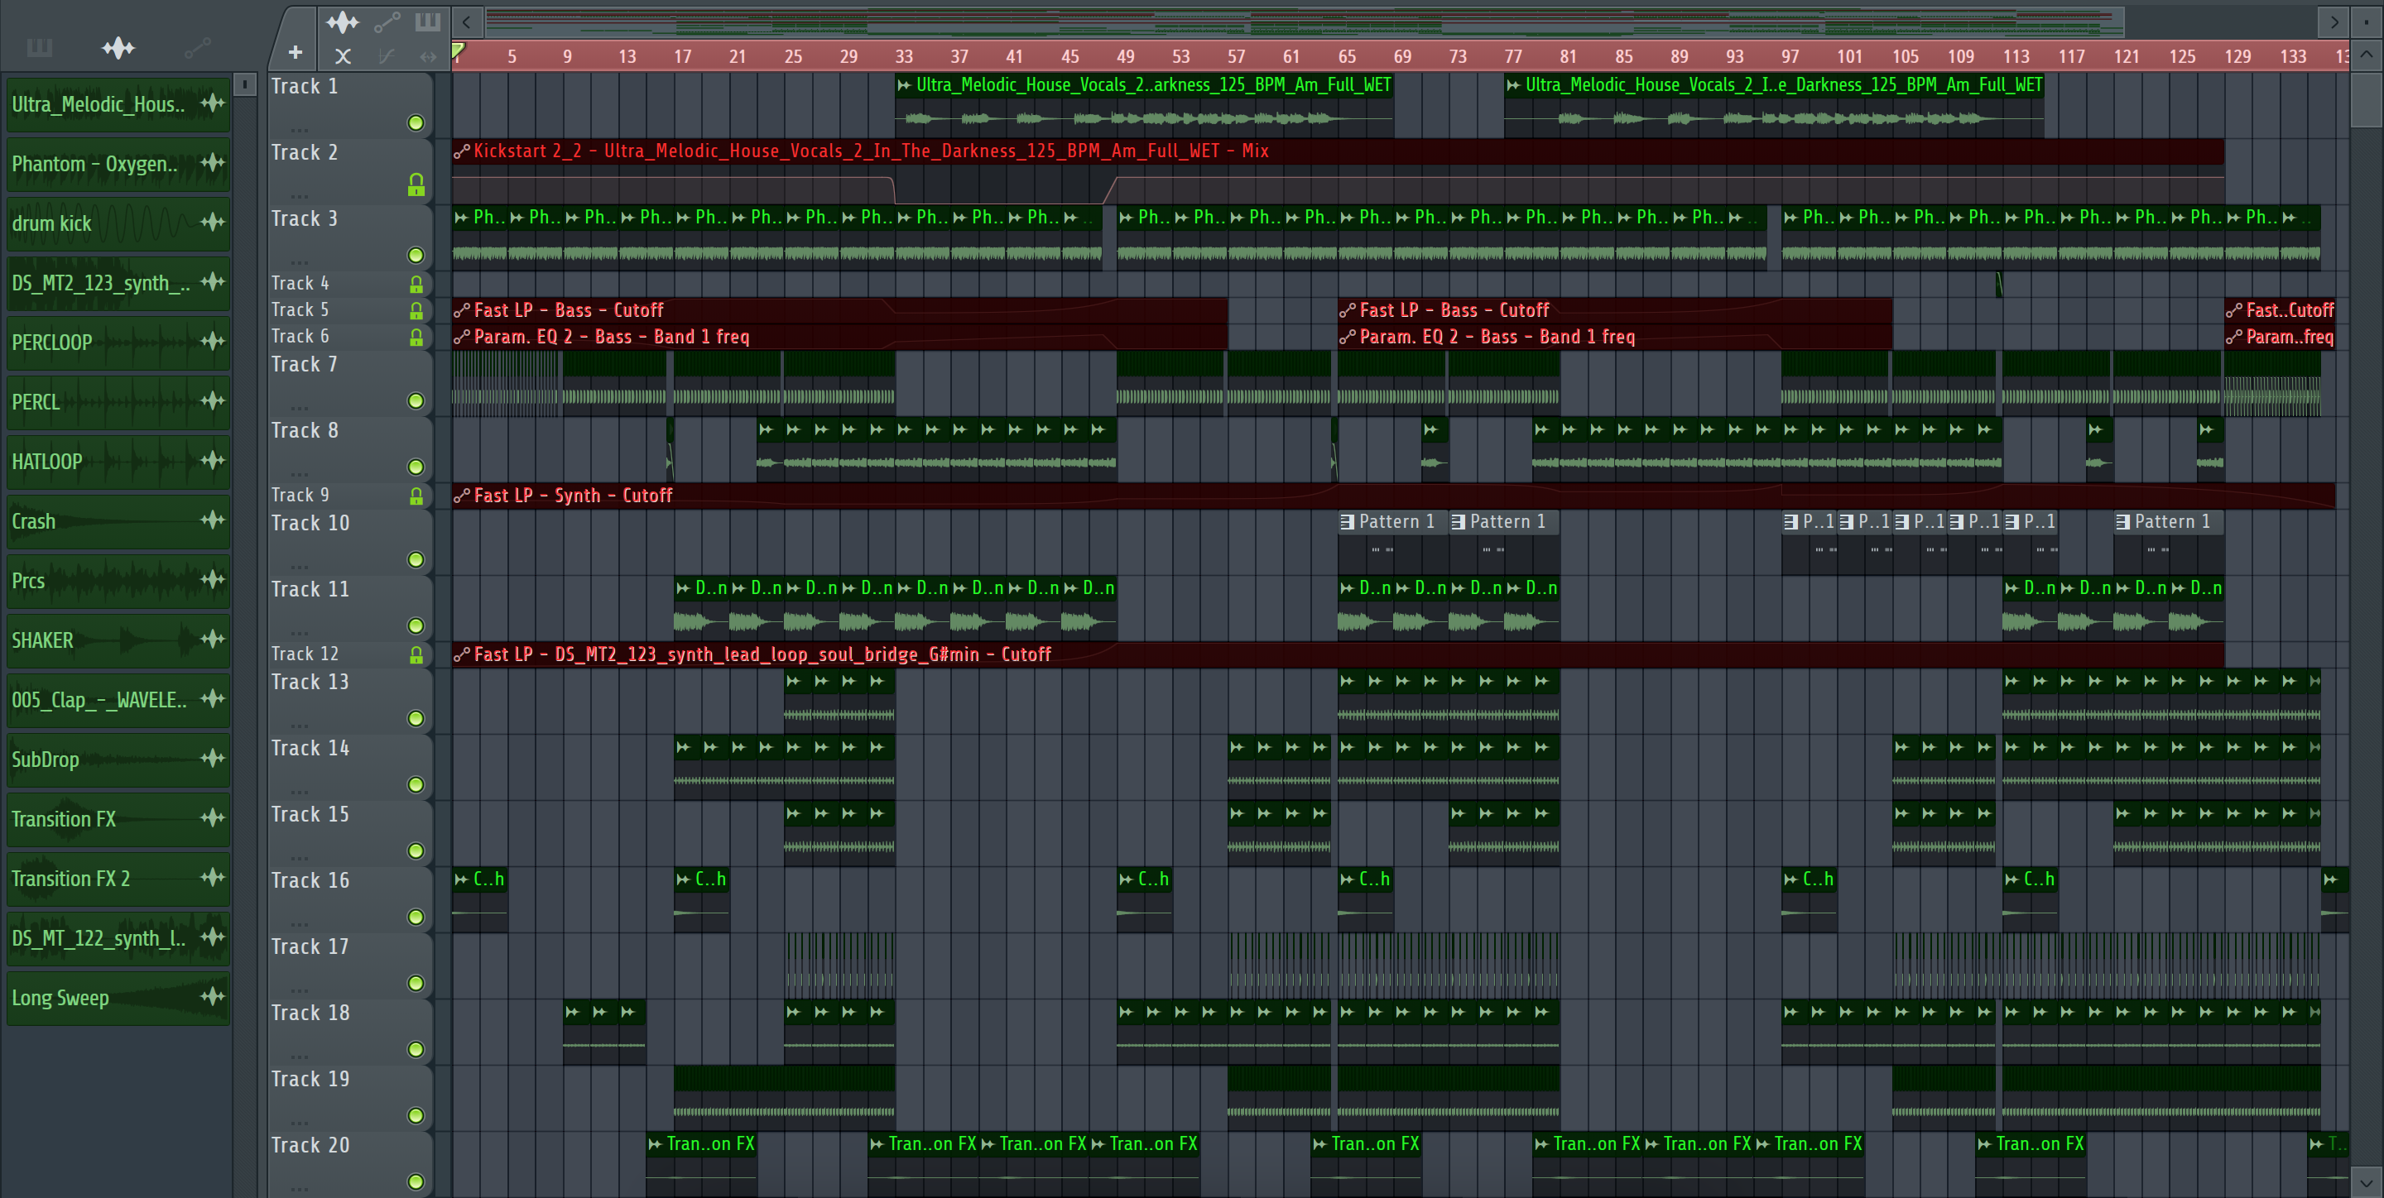This screenshot has height=1198, width=2384.
Task: Click bar 65 on the timeline ruler
Action: click(1347, 56)
